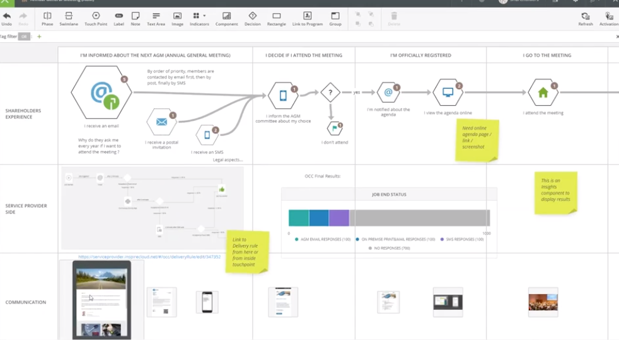619x340 pixels.
Task: Click the Refresh button
Action: [x=585, y=18]
